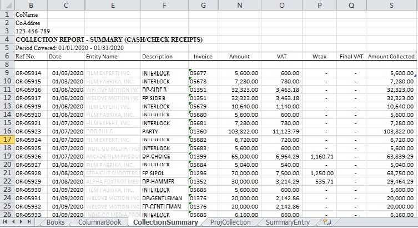Click the 63,839.29 amount collected cell
Screen dimensions: 418x228
pos(391,156)
